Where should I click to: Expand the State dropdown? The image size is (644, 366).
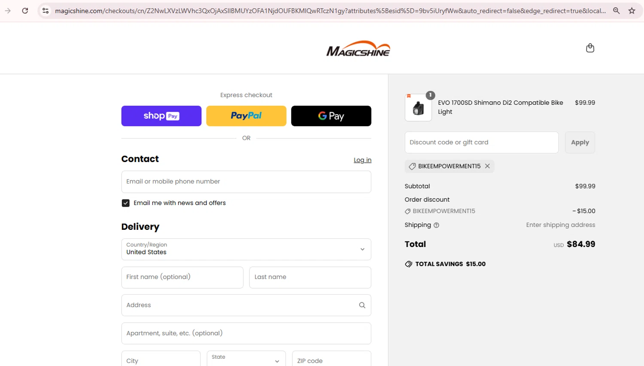[246, 360]
